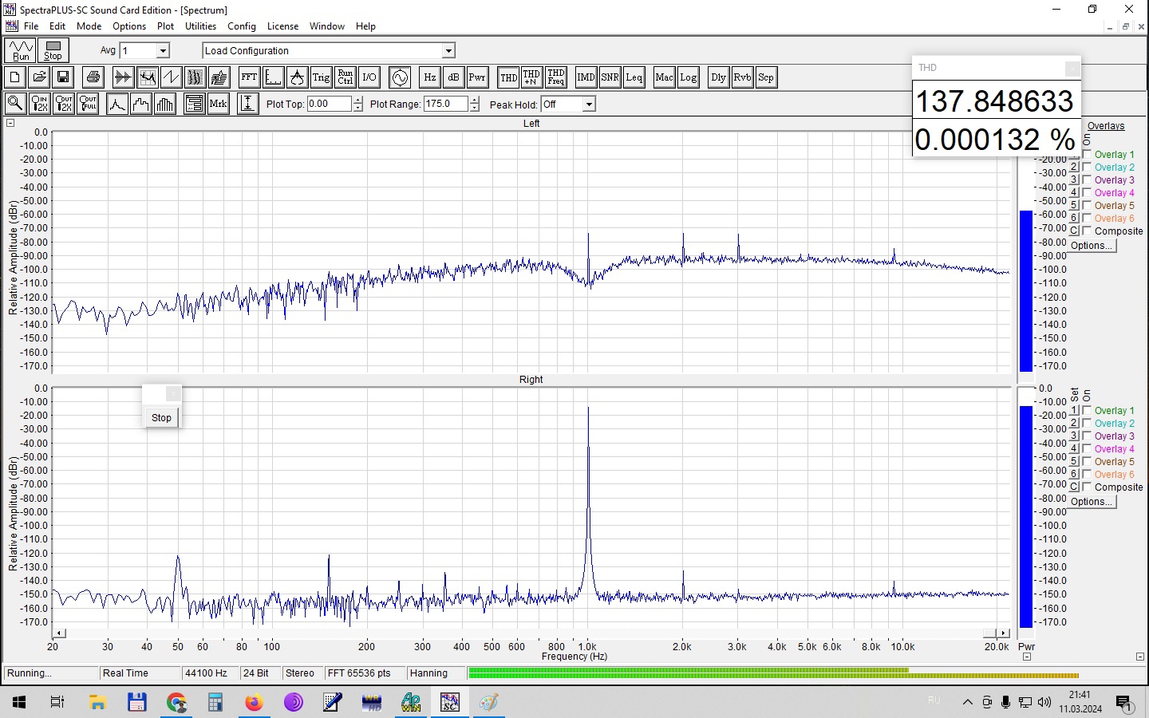Check Overlay 4 in Right channel overlays

tap(1087, 449)
